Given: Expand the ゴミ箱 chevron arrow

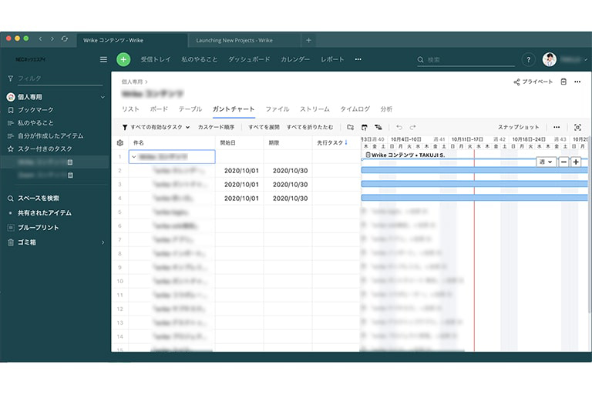Looking at the screenshot, I should [103, 242].
